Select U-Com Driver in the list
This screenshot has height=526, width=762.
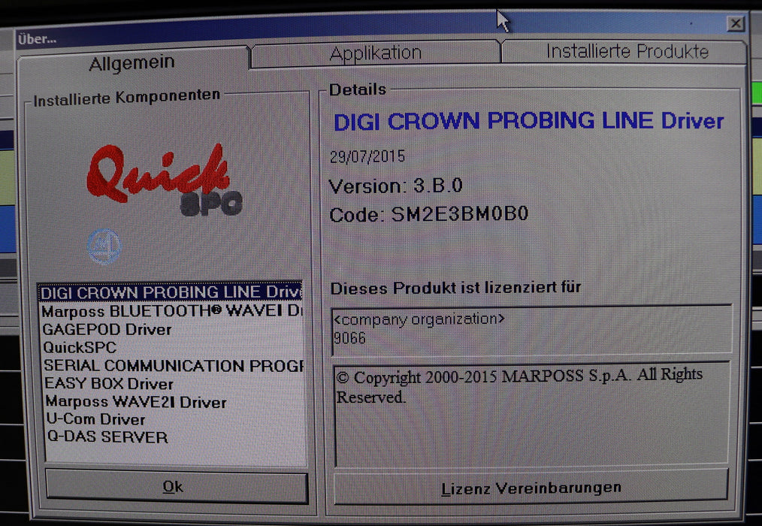[x=95, y=419]
